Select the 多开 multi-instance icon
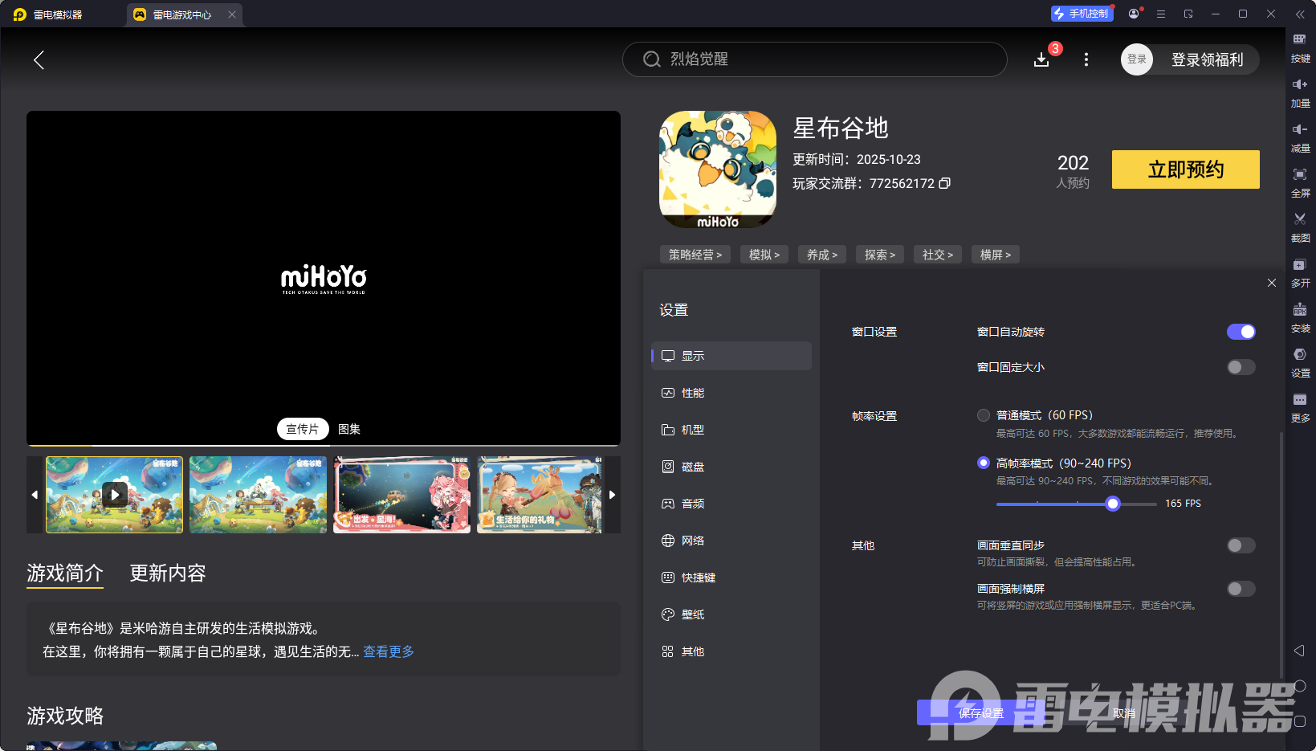 (x=1301, y=272)
